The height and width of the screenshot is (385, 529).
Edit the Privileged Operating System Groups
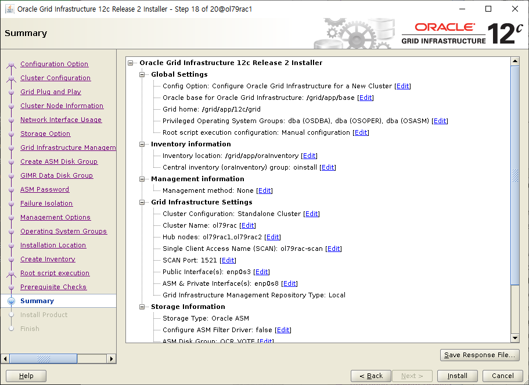click(440, 121)
